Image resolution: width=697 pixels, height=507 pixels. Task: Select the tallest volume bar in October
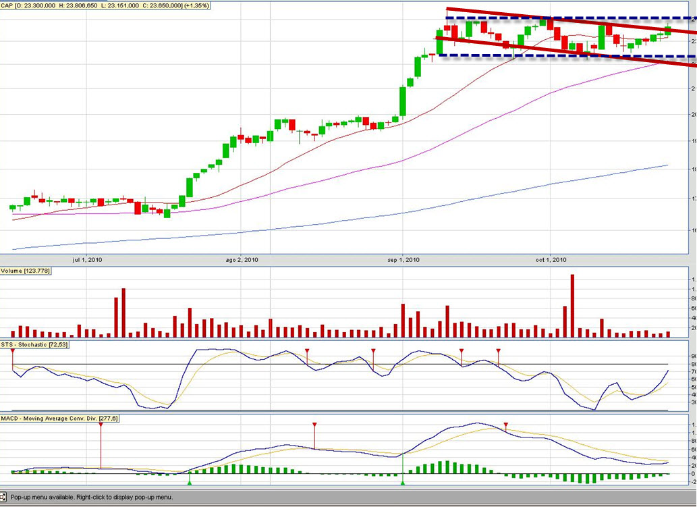pos(573,306)
